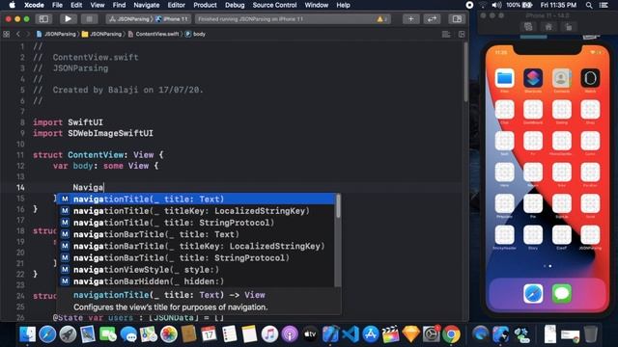Click the autocomplete list scrollbar
Viewport: 618px width, 347px height.
[x=338, y=205]
